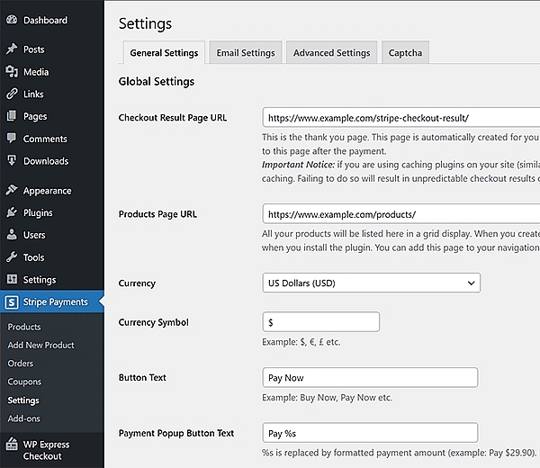Click the Appearance paintbrush icon

(x=12, y=190)
